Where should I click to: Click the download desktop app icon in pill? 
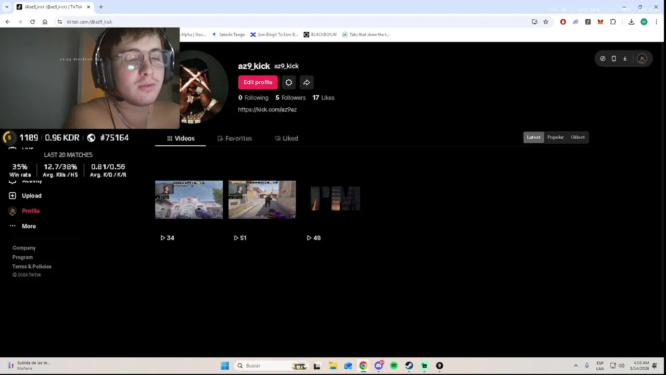pyautogui.click(x=625, y=59)
